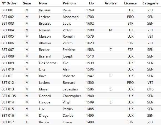Click the Sexe column header

click(x=27, y=3)
